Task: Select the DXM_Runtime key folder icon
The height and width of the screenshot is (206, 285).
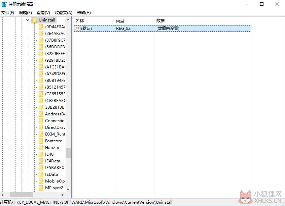Action: tap(41, 134)
